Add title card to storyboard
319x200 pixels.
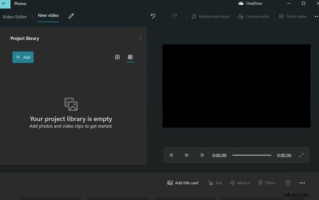183,183
